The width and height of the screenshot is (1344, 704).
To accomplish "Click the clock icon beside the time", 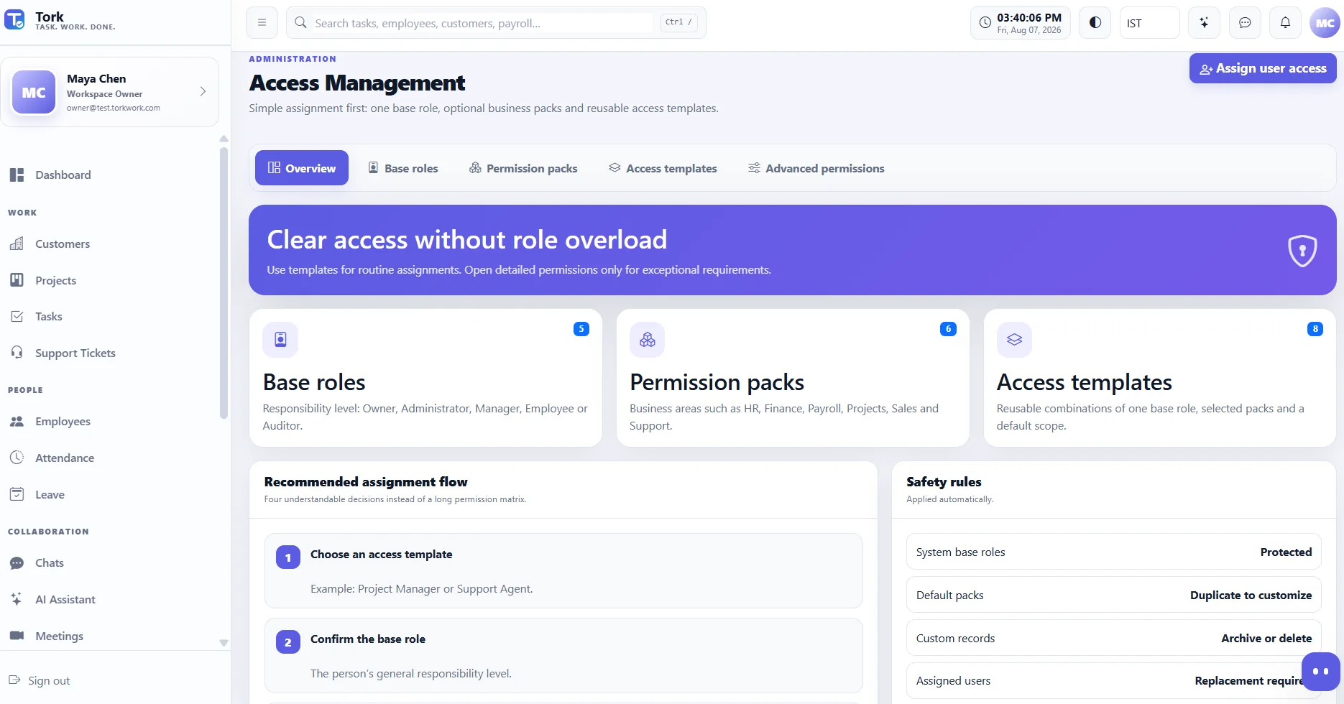I will (985, 22).
